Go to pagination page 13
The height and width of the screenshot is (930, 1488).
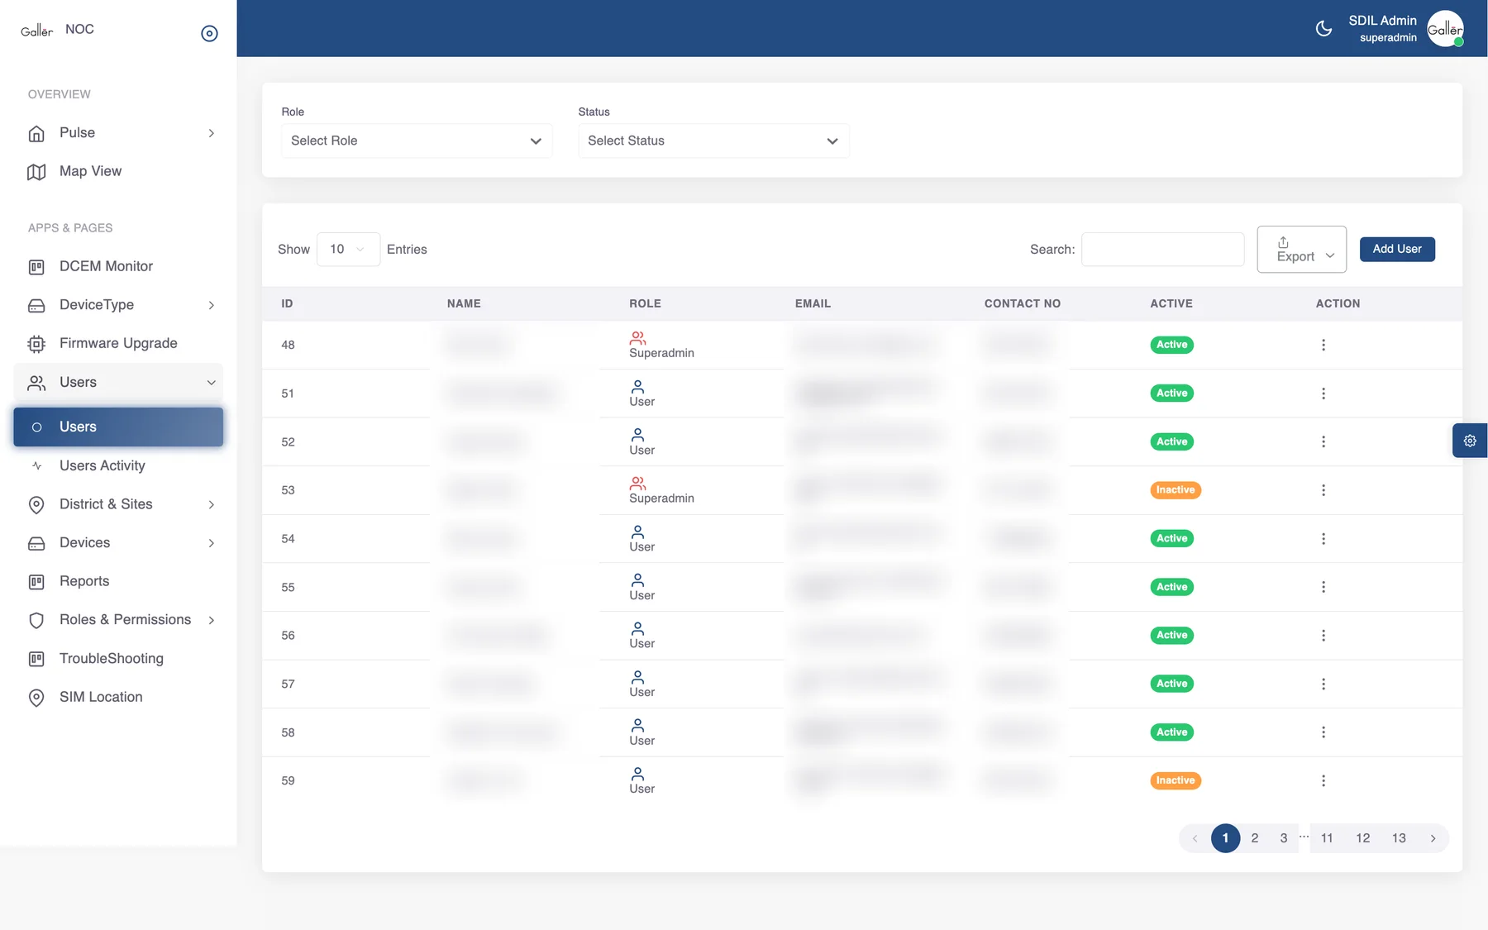[x=1399, y=838]
